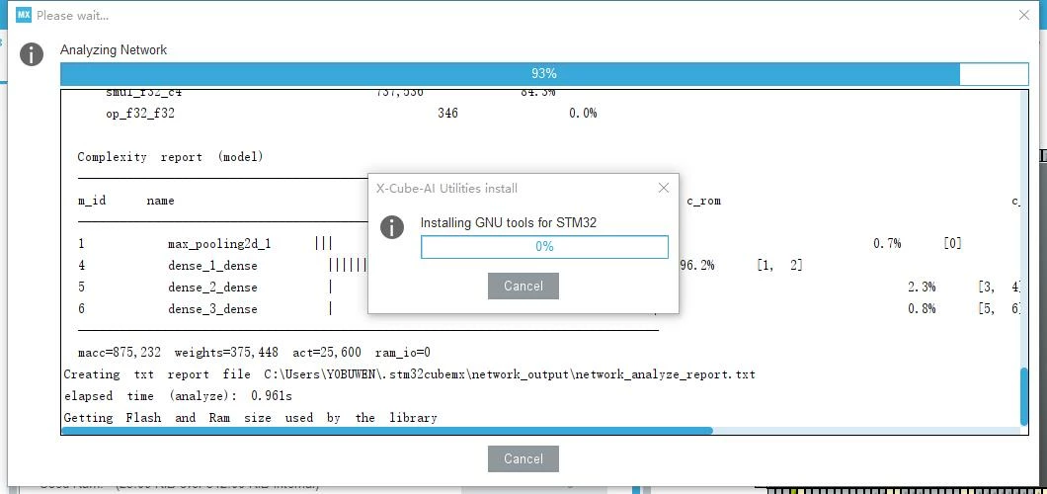Click the vertical scrollbar of the log
Screen dimensions: 1047x494
1024,396
